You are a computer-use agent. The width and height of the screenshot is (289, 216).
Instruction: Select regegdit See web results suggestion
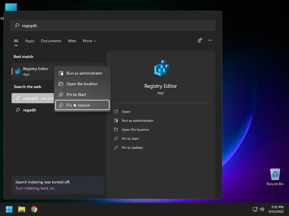(x=33, y=98)
